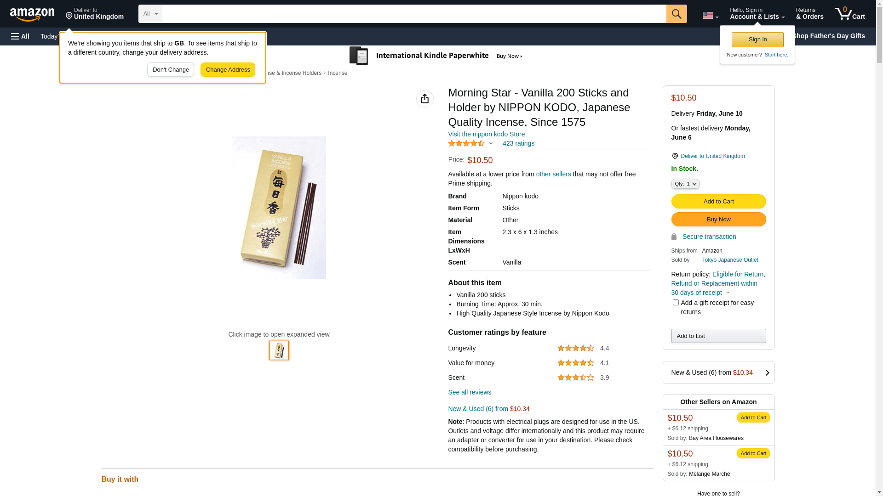Open the shopping cart icon
This screenshot has width=883, height=496.
849,14
